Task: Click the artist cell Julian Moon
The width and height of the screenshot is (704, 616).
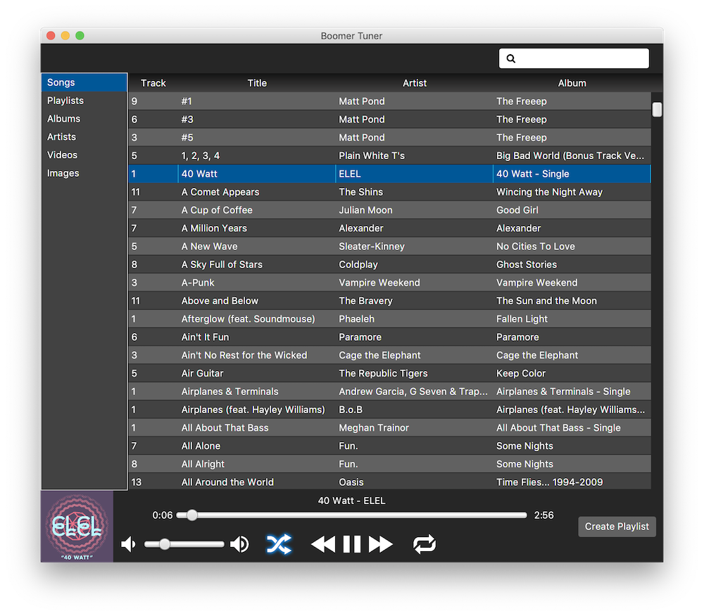Action: tap(365, 210)
